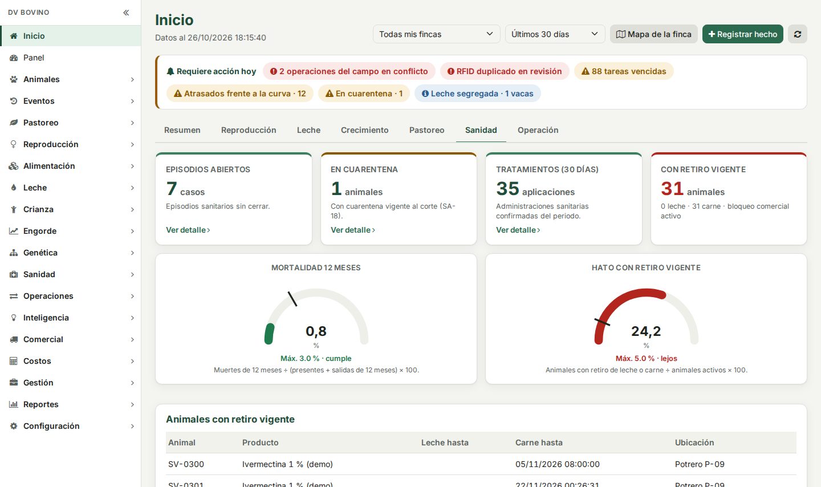This screenshot has width=821, height=487.
Task: Open the Todas mis fincas dropdown
Action: click(437, 34)
